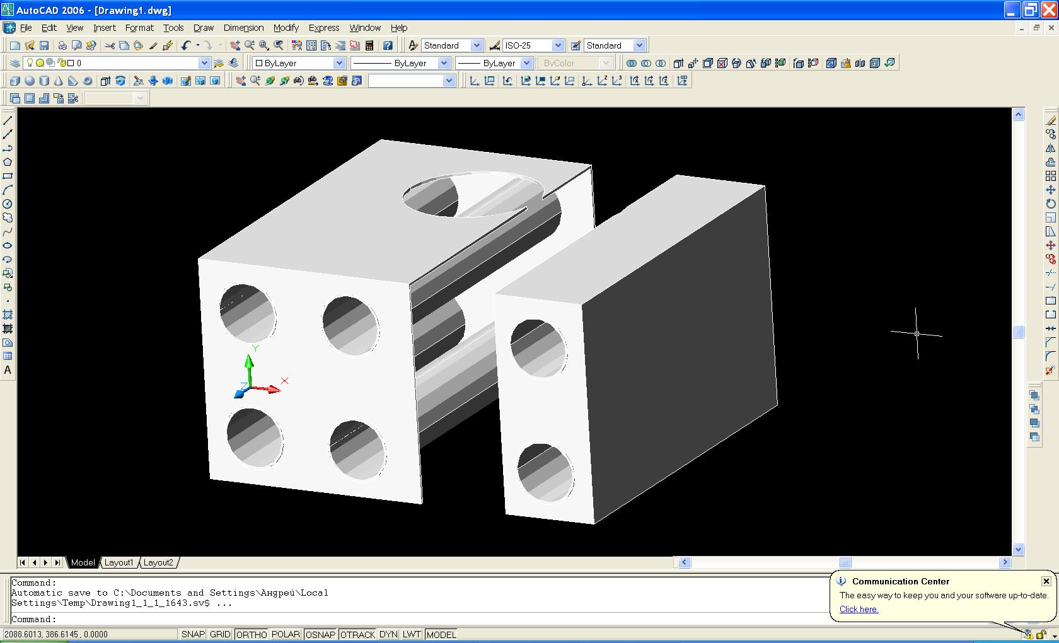Switch to the Layout1 tab
The image size is (1059, 643).
coord(119,562)
